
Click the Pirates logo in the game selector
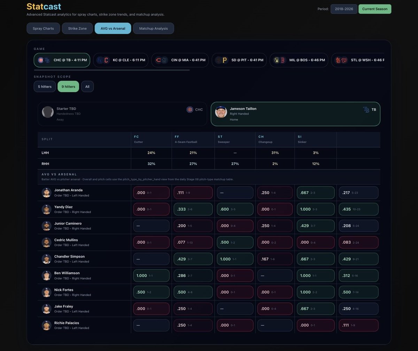225,60
